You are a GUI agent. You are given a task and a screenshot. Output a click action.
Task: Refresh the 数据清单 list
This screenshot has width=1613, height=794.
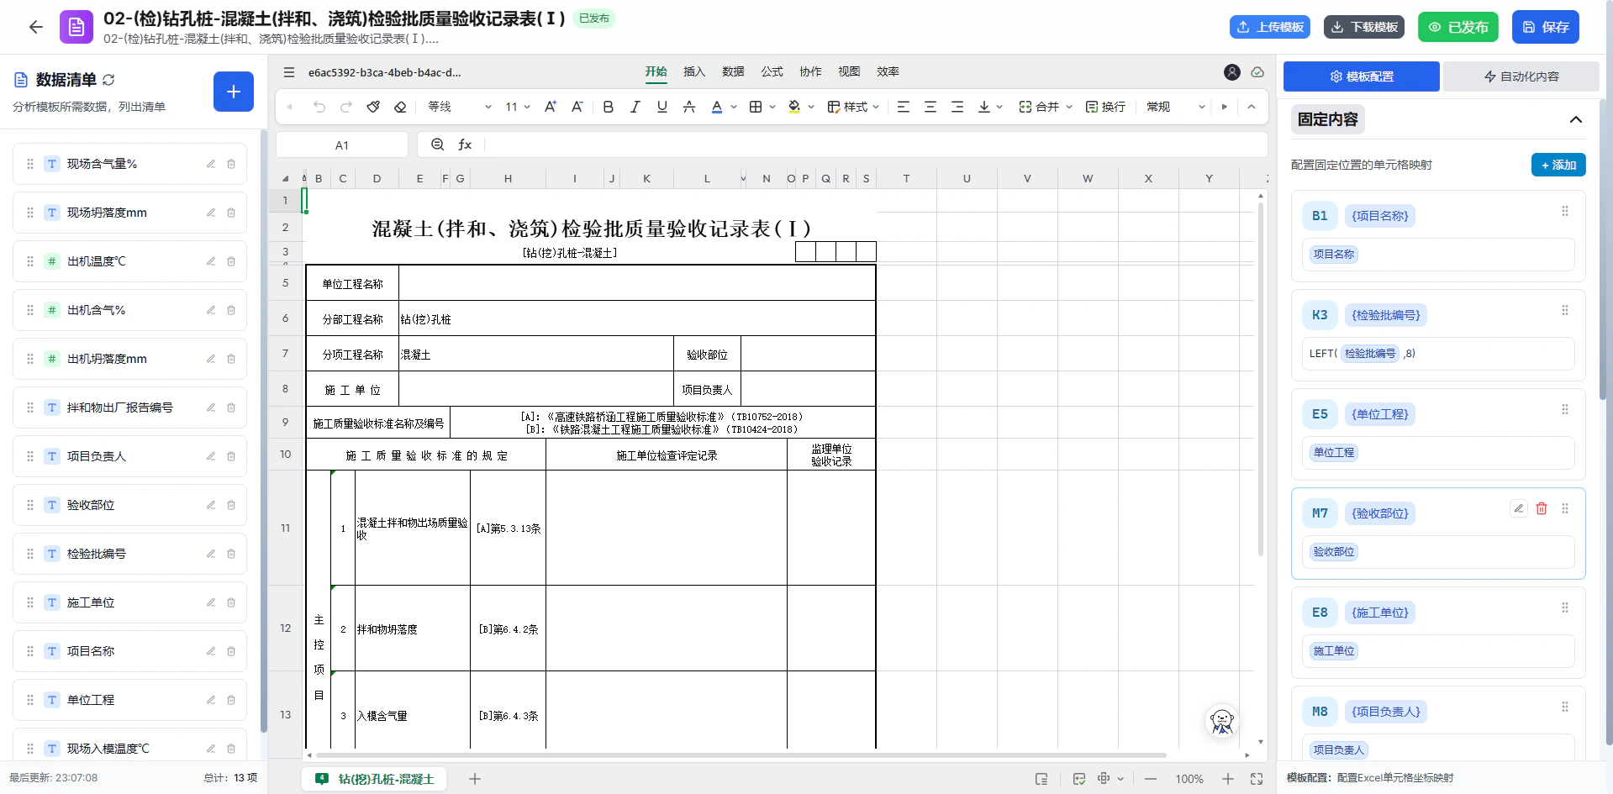point(108,80)
